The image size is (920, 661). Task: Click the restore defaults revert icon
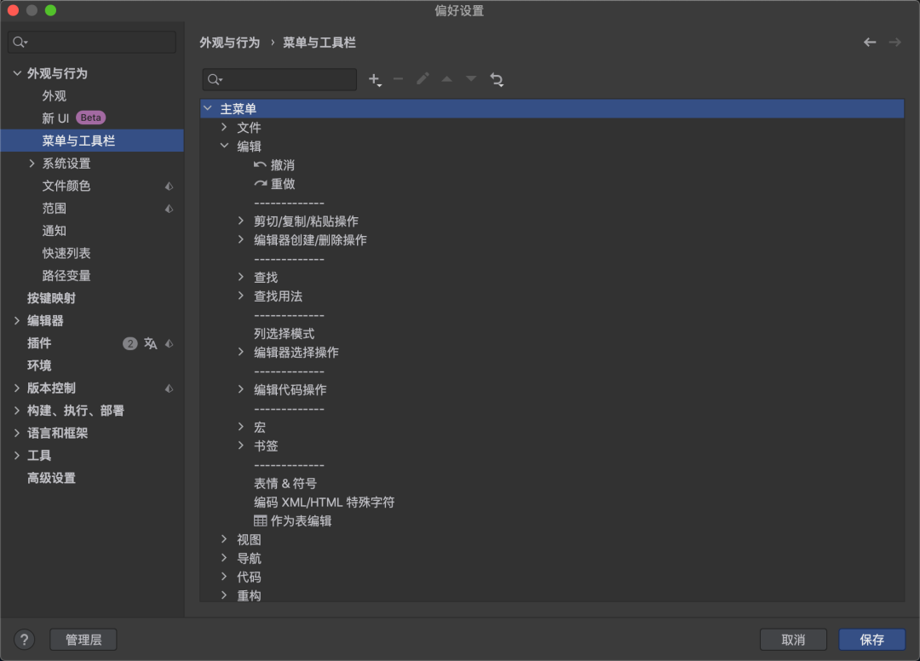pyautogui.click(x=497, y=79)
